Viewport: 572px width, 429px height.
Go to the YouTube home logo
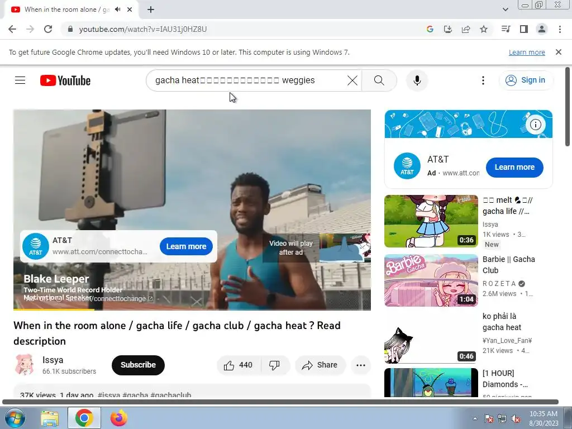coord(65,80)
